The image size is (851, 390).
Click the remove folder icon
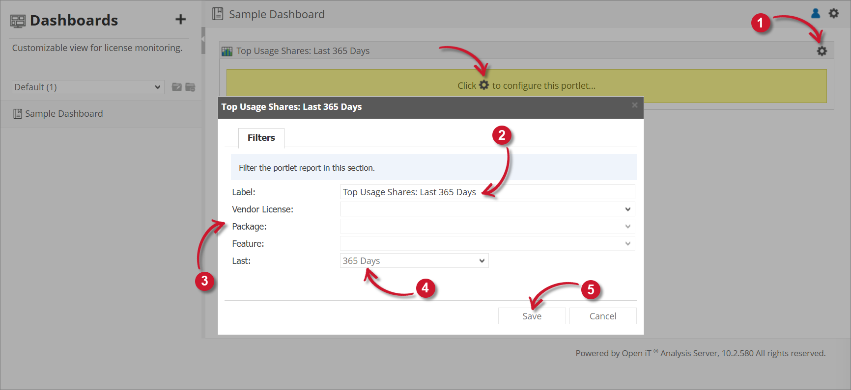(190, 87)
